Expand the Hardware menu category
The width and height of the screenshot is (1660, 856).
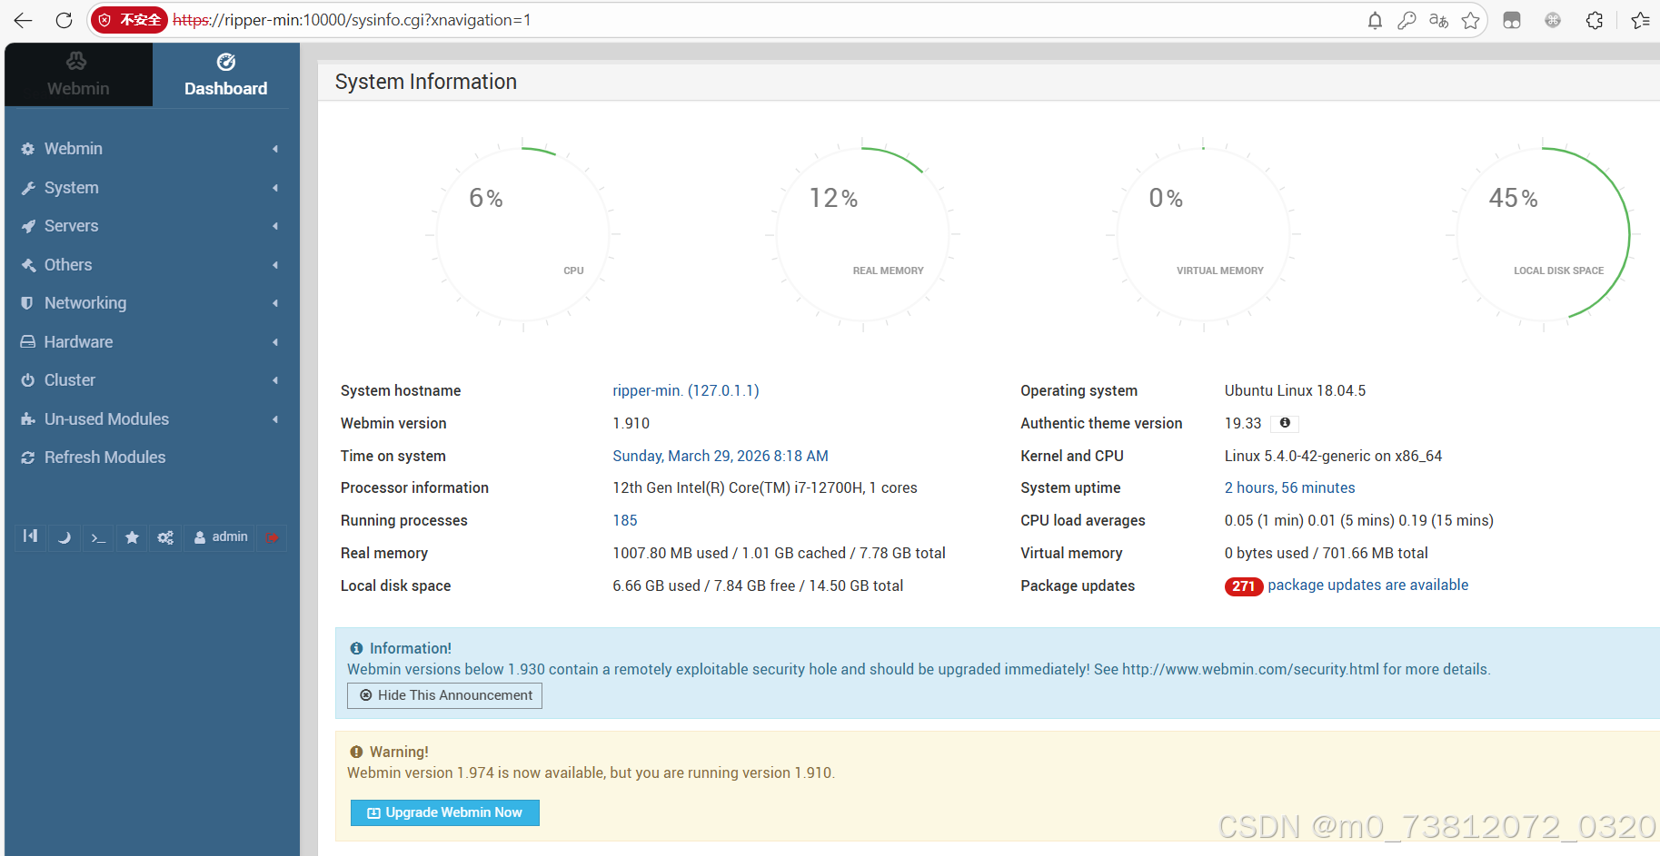[x=150, y=342]
